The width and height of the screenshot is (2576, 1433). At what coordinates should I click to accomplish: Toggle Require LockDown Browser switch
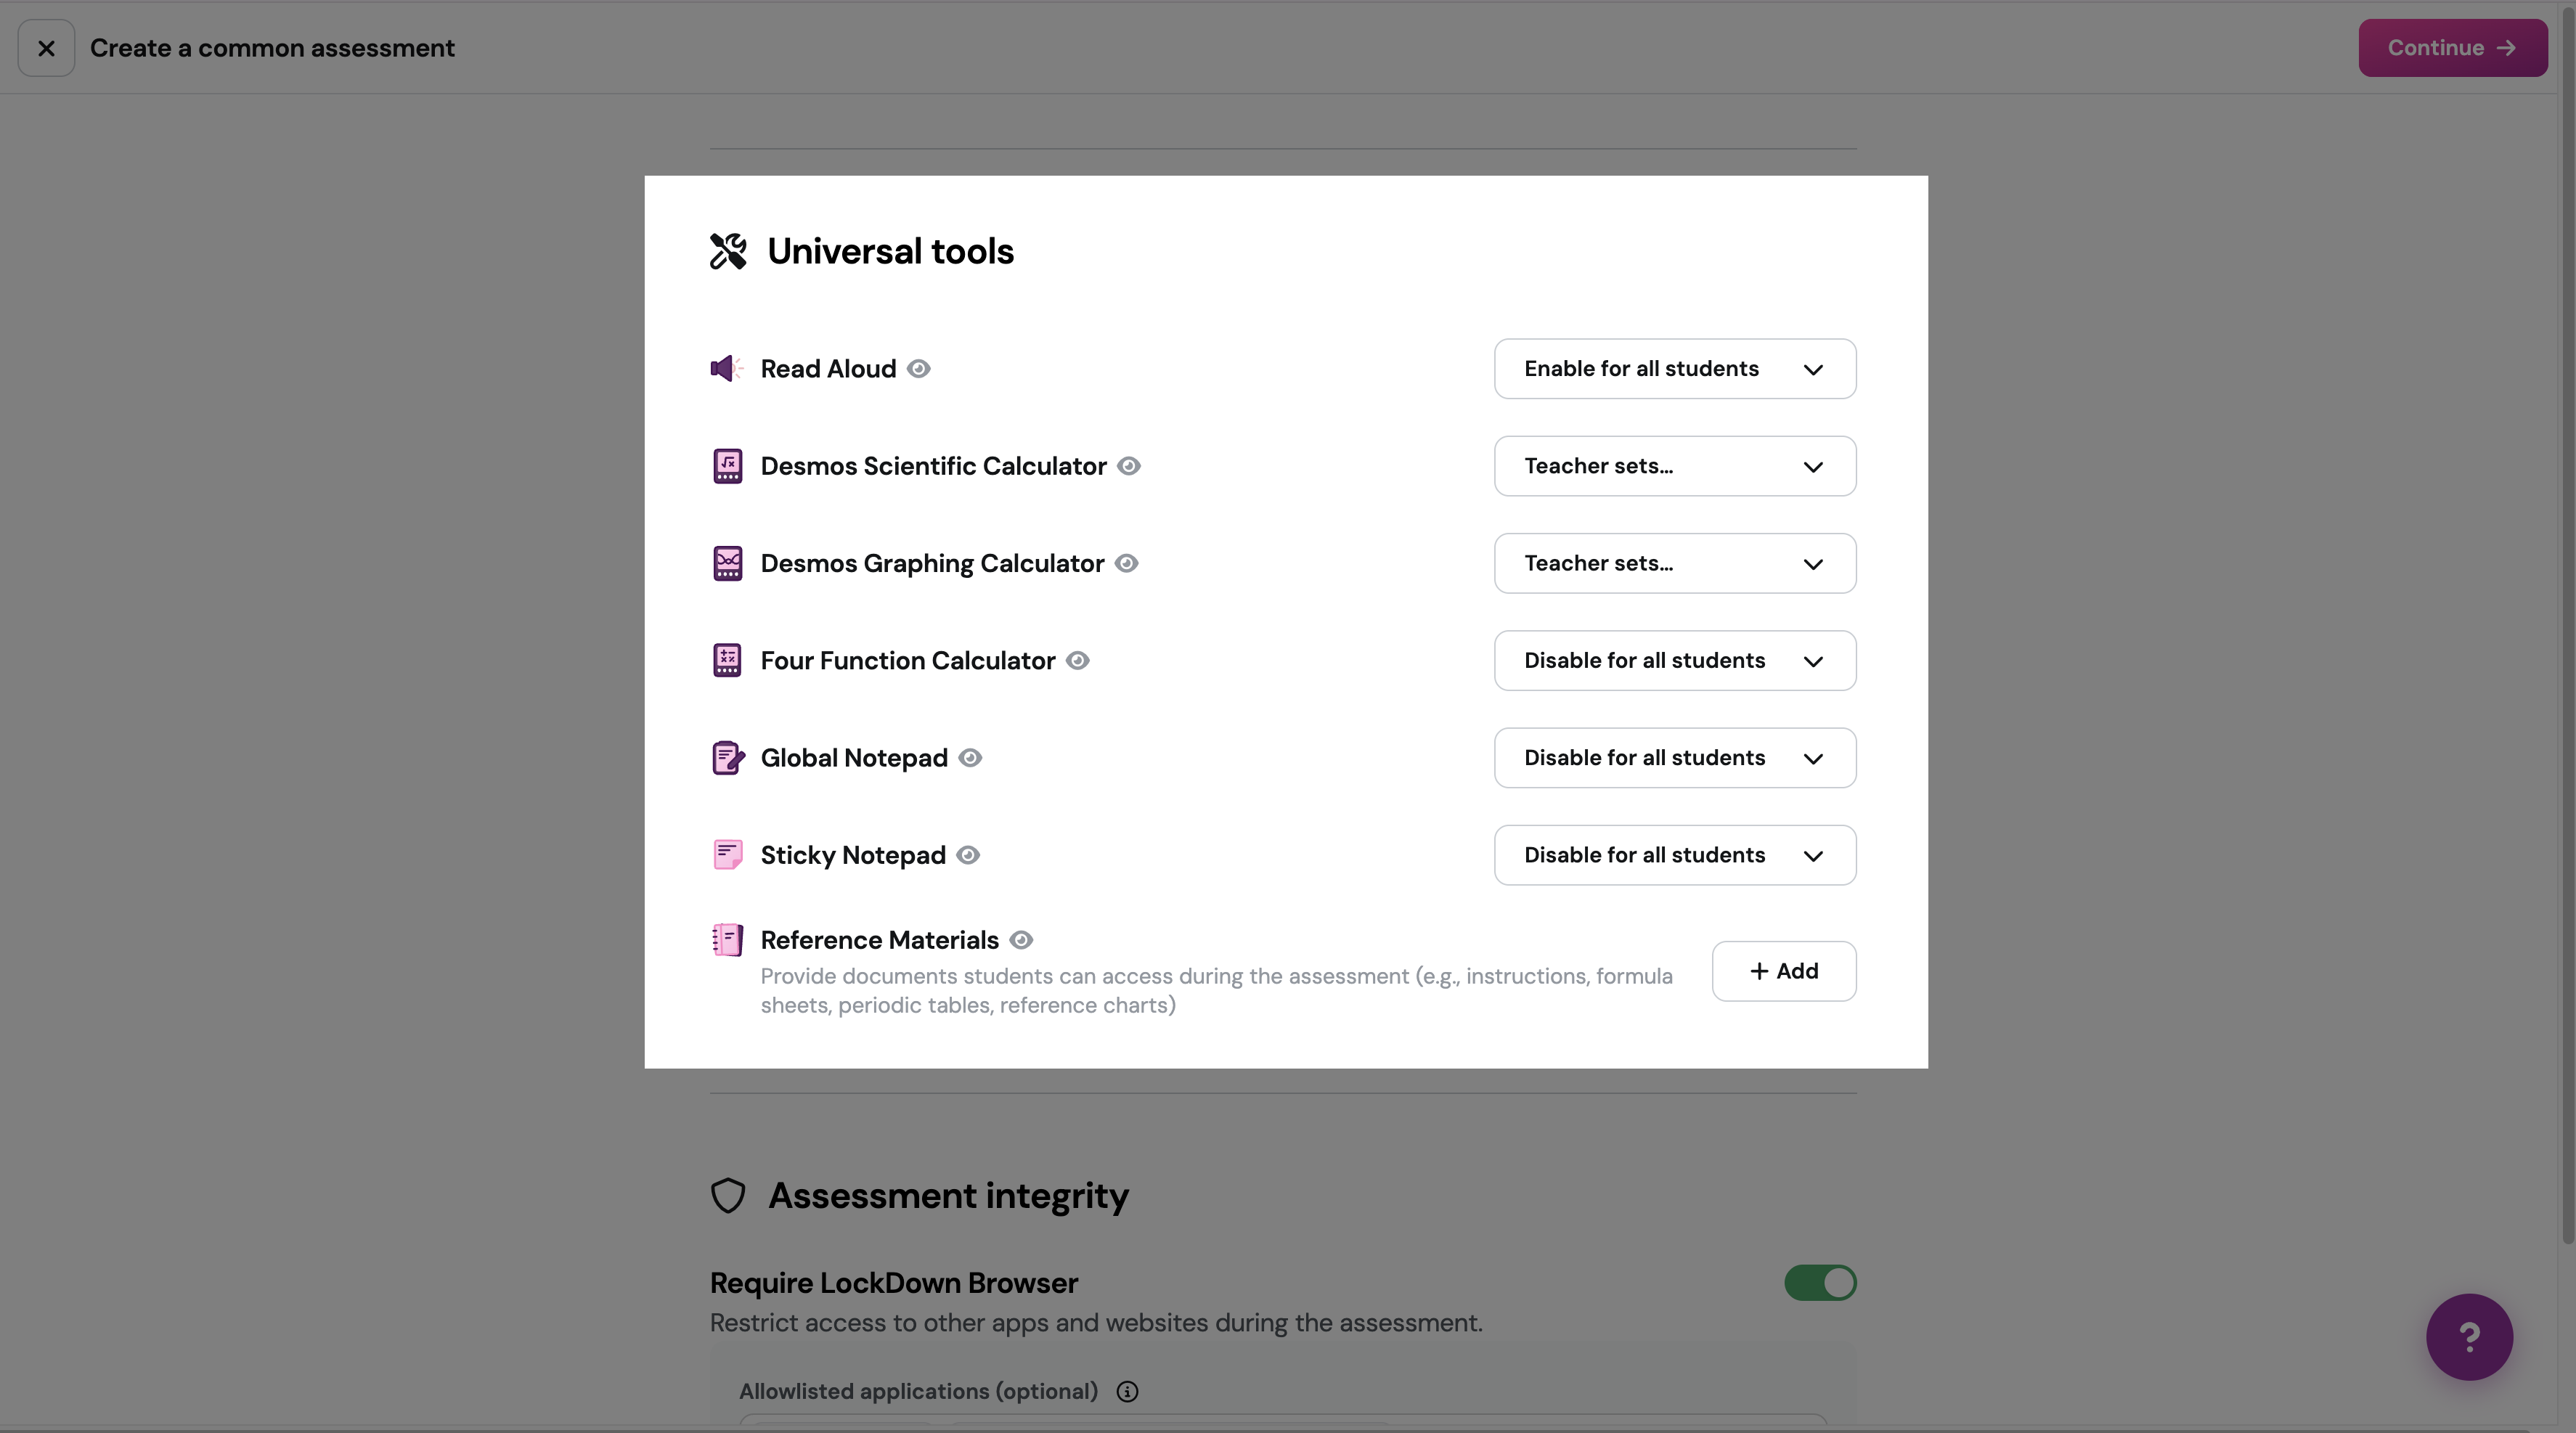point(1820,1283)
